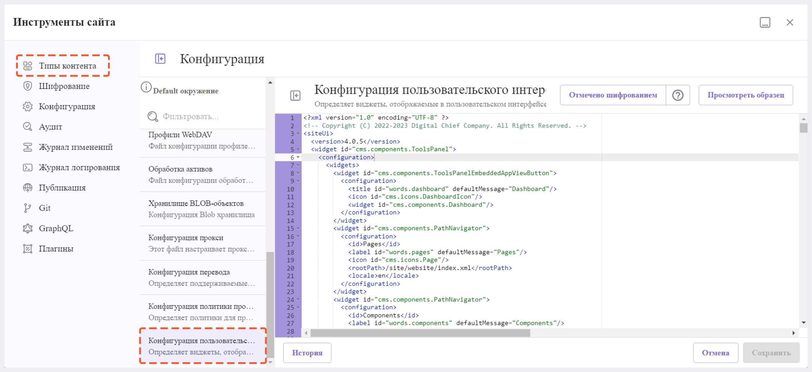Fold code at line 16 configuration
The height and width of the screenshot is (372, 812).
[298, 236]
